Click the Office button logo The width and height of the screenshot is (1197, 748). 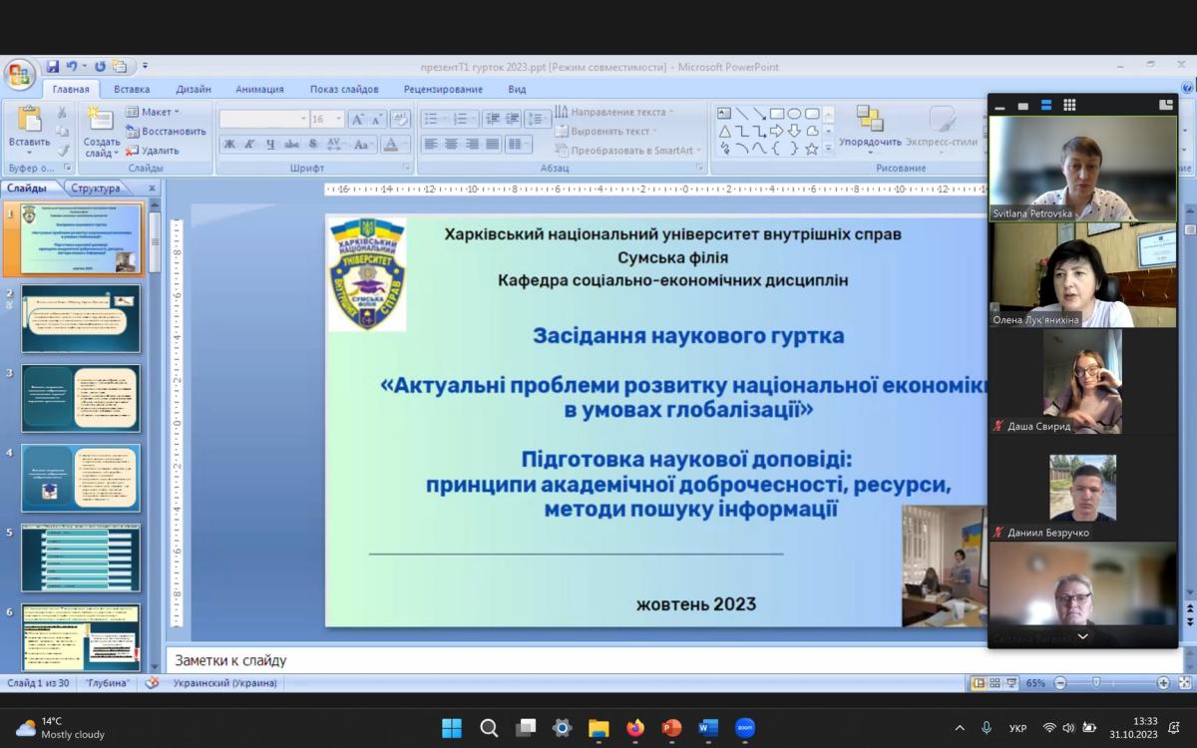coord(19,75)
